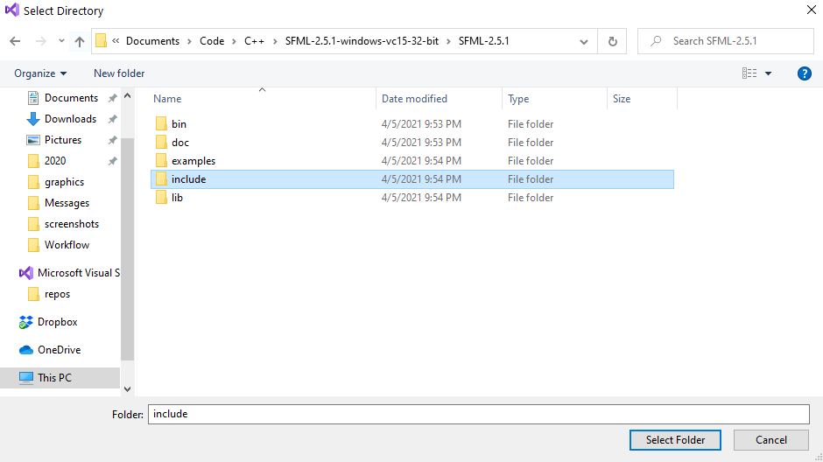The height and width of the screenshot is (462, 823).
Task: Click the navigation pane scroll down arrow
Action: tap(127, 389)
